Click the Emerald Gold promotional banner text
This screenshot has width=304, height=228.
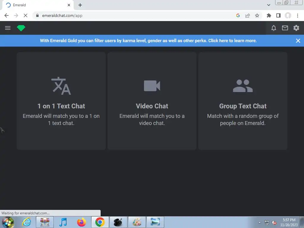(148, 41)
